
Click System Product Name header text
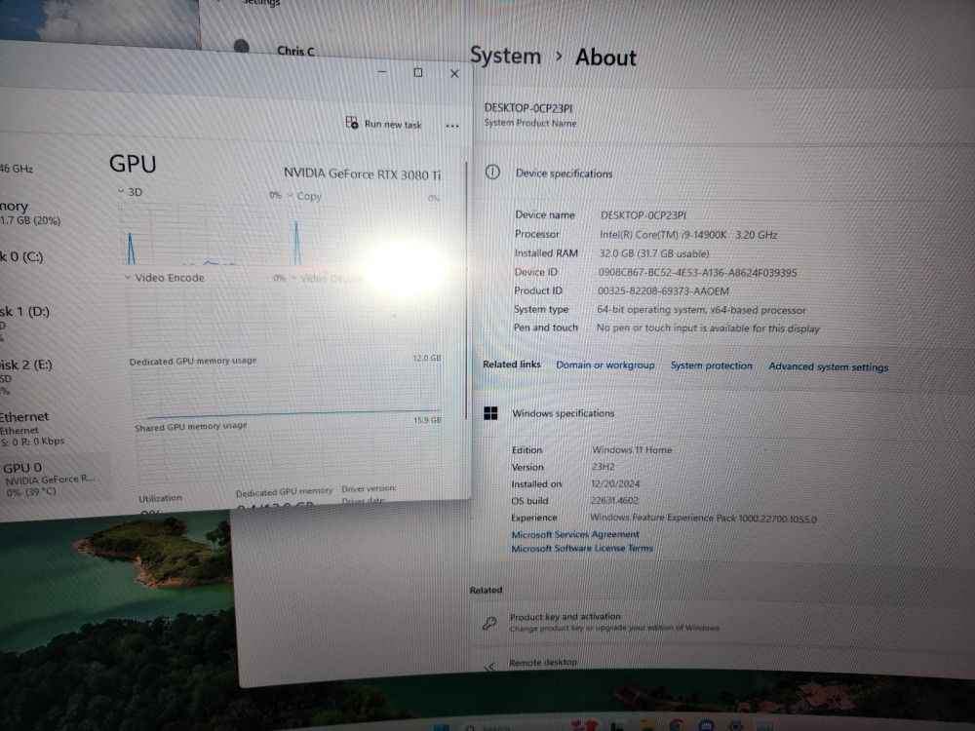pos(530,123)
